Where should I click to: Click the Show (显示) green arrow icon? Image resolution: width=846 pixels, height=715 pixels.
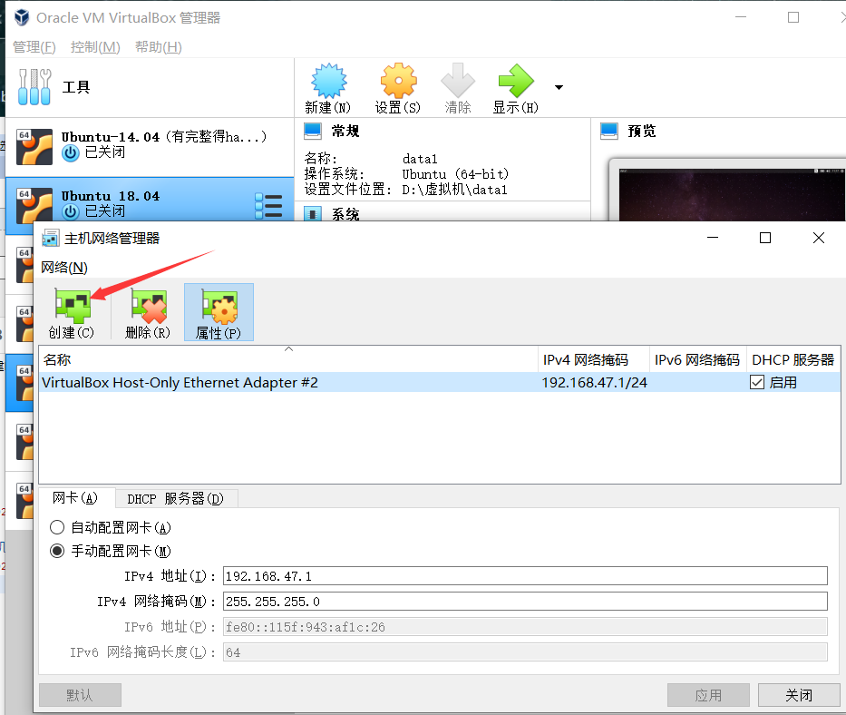tap(516, 81)
